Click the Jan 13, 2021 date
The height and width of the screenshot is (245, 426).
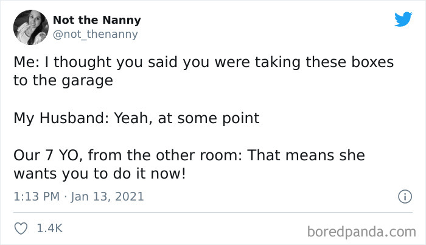coord(107,196)
